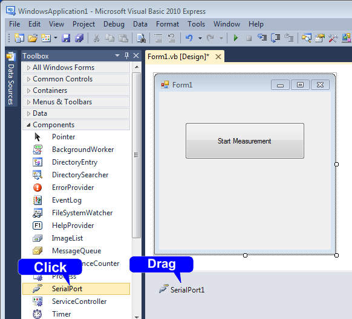Click the Save All icon
This screenshot has height=319, width=352.
pos(79,38)
